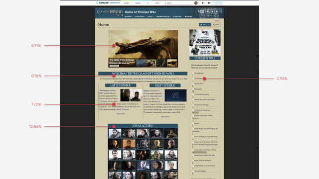
Task: Select 'The Hand of the King' poll option
Action: (x=193, y=105)
